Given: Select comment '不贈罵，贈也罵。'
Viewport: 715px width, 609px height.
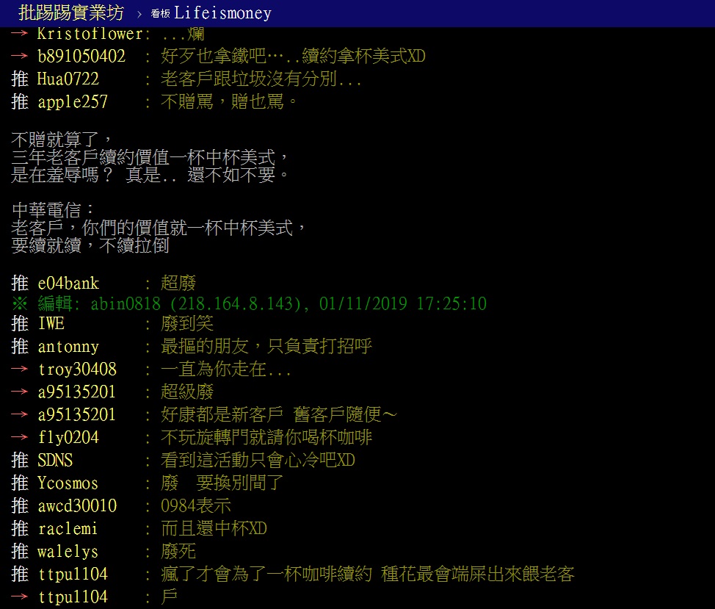Looking at the screenshot, I should [229, 101].
